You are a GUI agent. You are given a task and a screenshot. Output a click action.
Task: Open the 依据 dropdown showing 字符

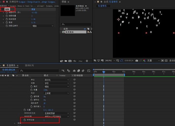point(57,83)
